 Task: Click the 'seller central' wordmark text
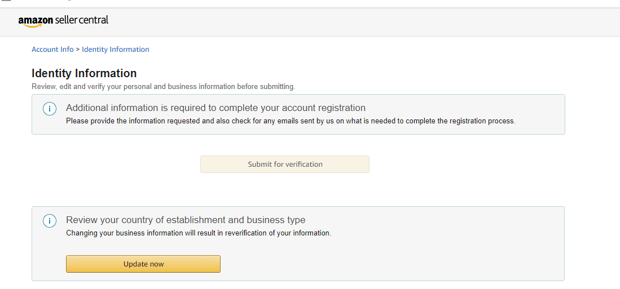pos(81,20)
